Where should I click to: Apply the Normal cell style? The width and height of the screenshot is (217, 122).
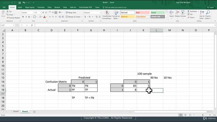coord(127,13)
